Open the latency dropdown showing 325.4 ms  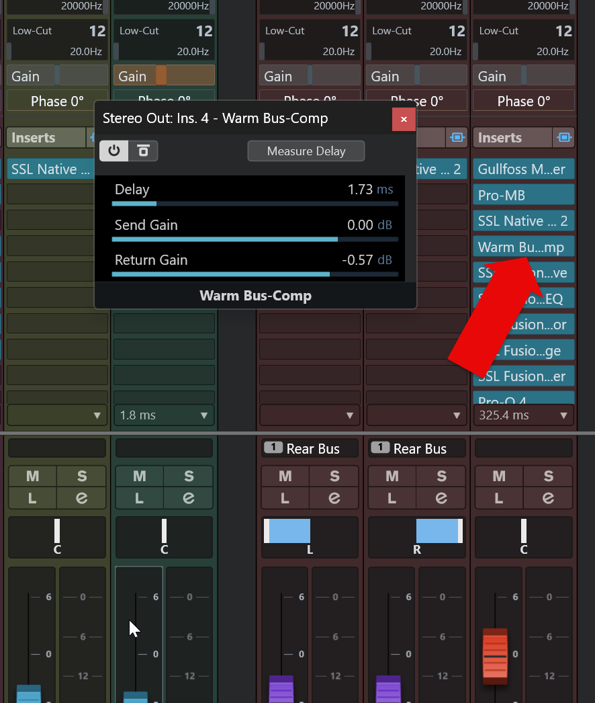(523, 415)
